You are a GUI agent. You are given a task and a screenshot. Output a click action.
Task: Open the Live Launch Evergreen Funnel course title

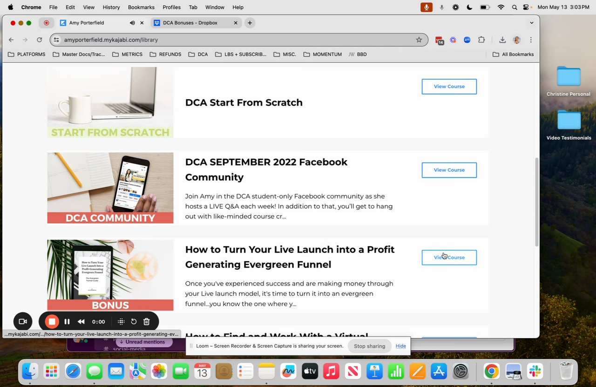point(290,257)
